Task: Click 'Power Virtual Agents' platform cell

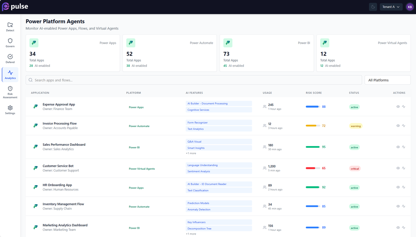Action: 142,169
